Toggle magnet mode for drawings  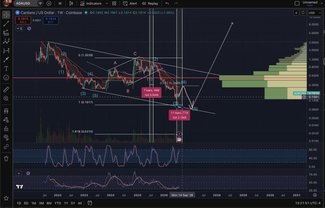tap(6, 111)
